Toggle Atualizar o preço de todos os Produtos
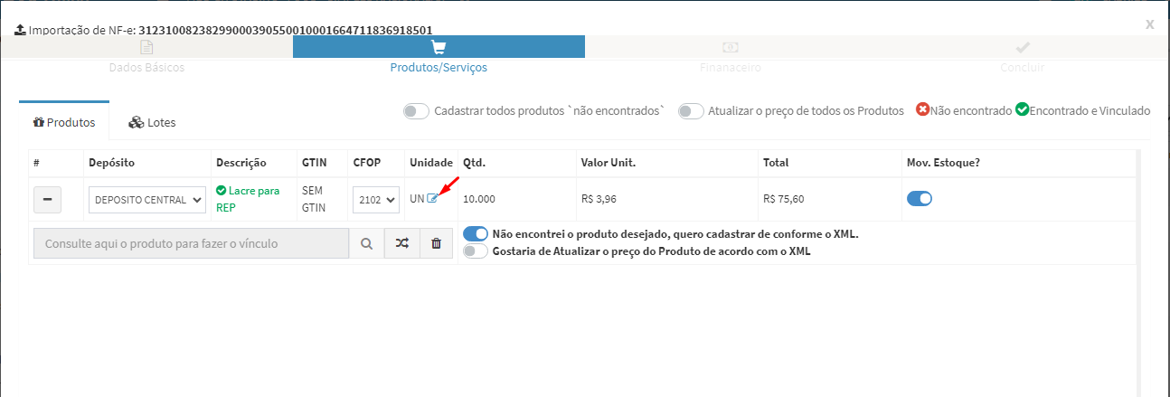1170x397 pixels. coord(691,111)
